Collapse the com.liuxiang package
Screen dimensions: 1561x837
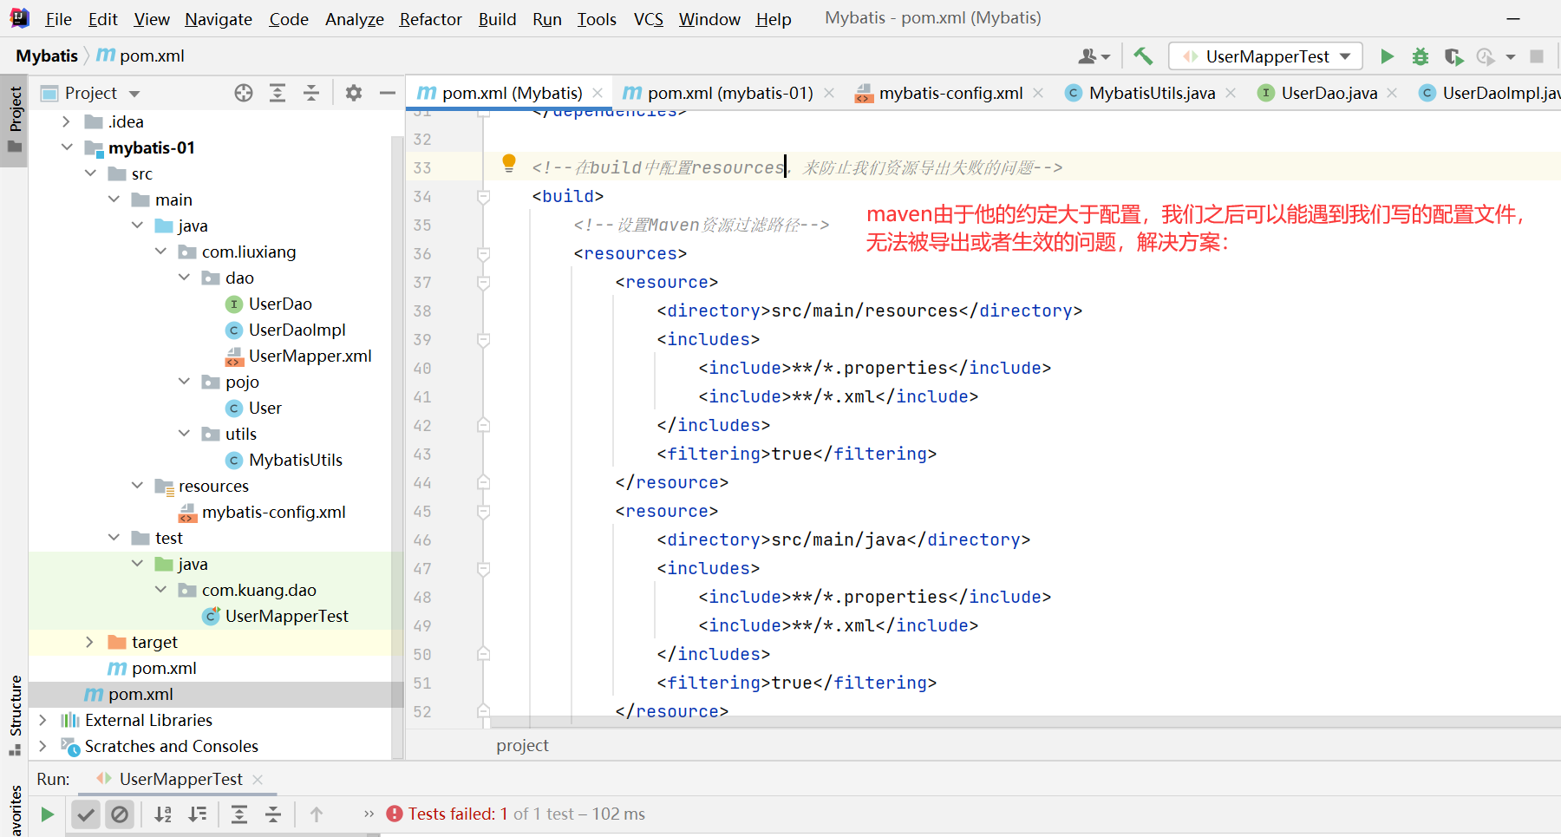pyautogui.click(x=160, y=252)
